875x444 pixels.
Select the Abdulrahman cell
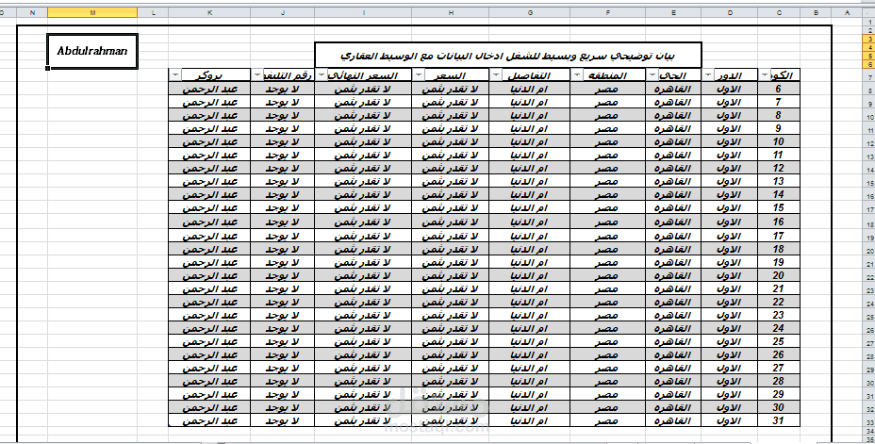tap(92, 51)
